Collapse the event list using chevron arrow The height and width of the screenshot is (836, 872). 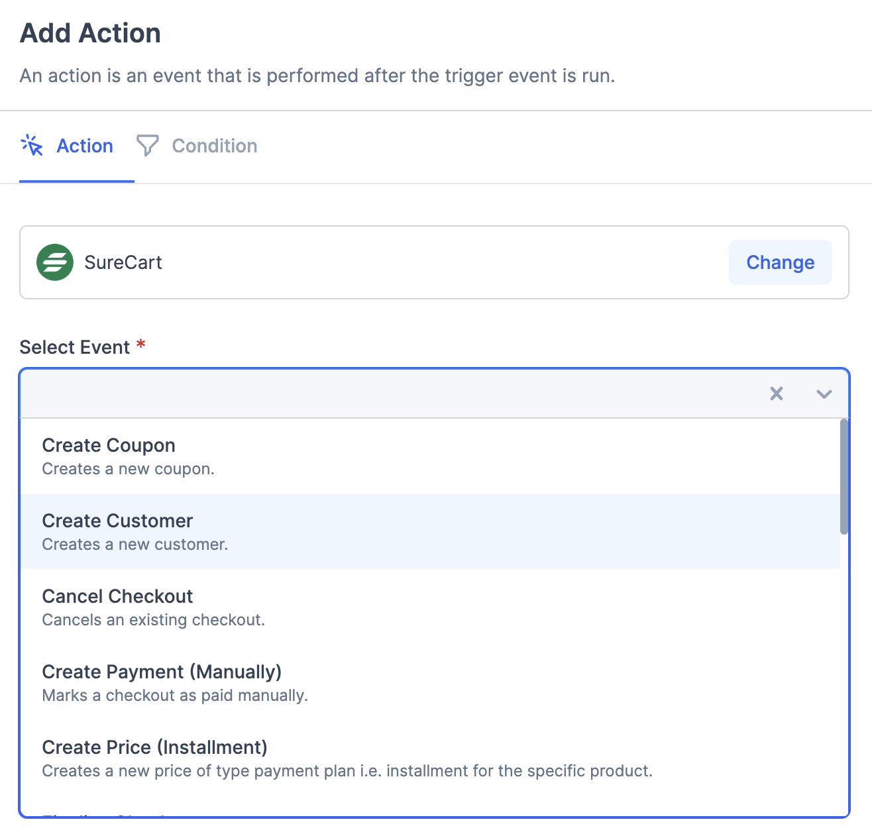point(824,394)
